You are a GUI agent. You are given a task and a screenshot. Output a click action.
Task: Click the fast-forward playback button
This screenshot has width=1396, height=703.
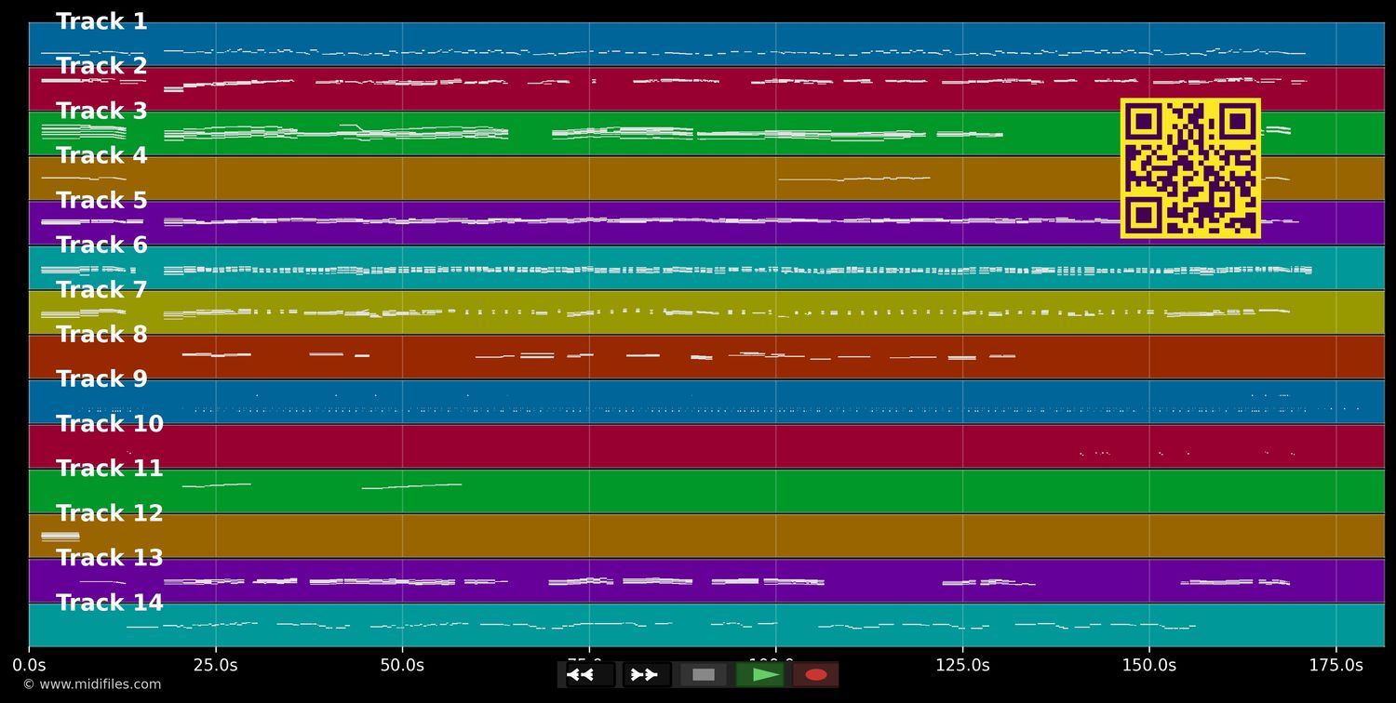pos(647,674)
